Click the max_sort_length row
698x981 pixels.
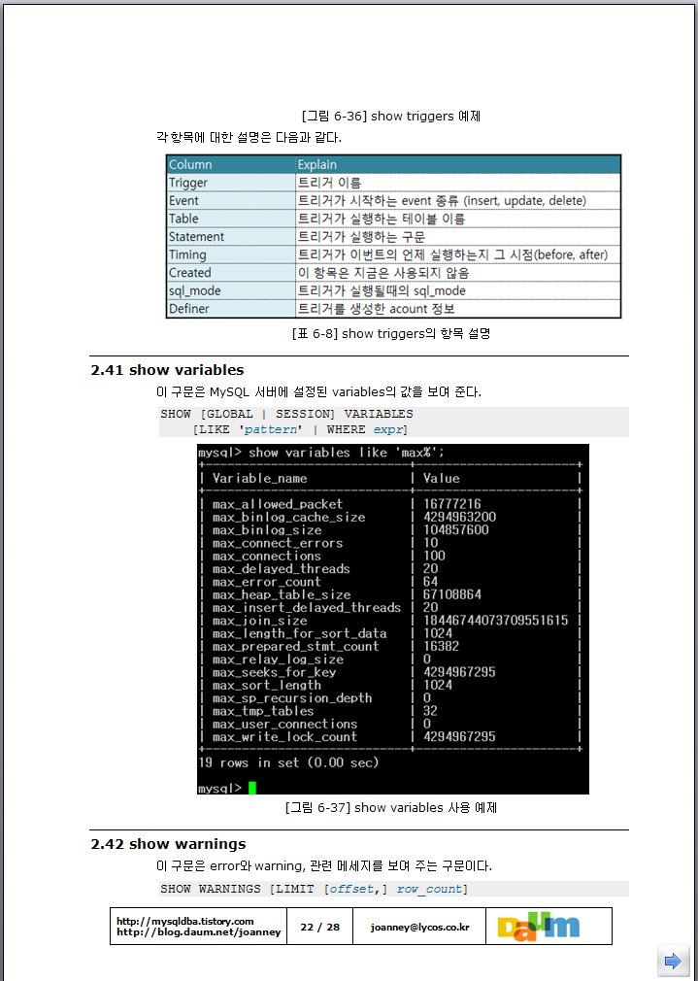tap(390, 685)
